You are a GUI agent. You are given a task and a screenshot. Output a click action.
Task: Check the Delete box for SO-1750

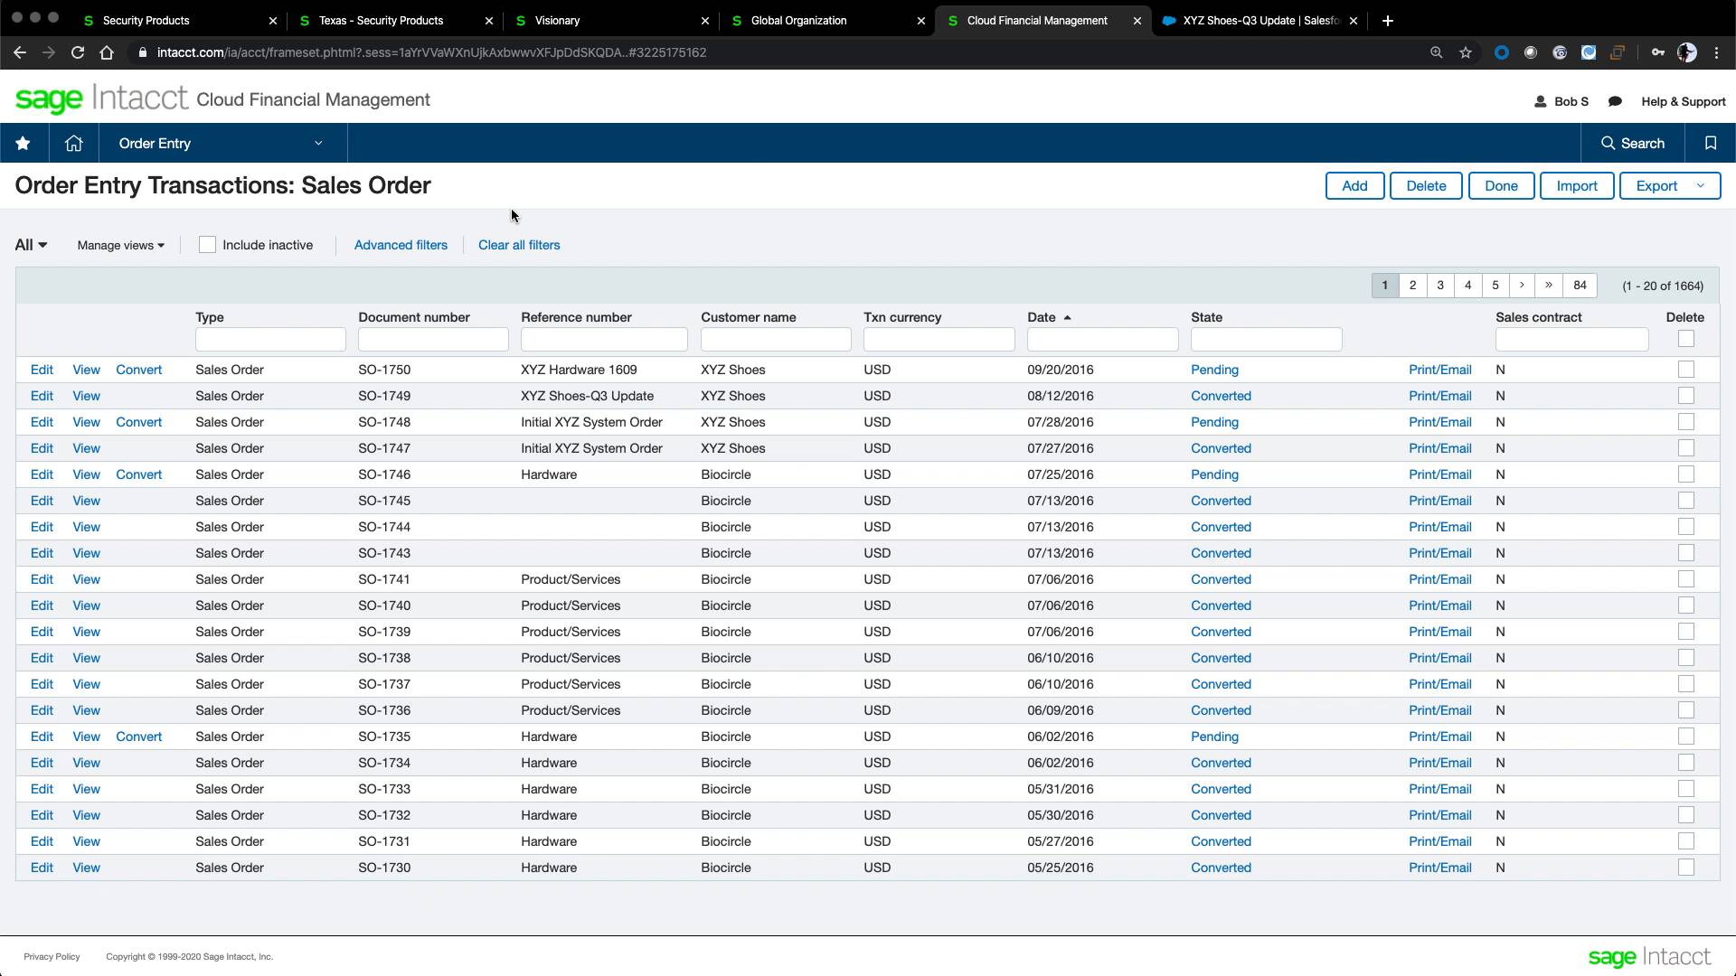[1685, 369]
